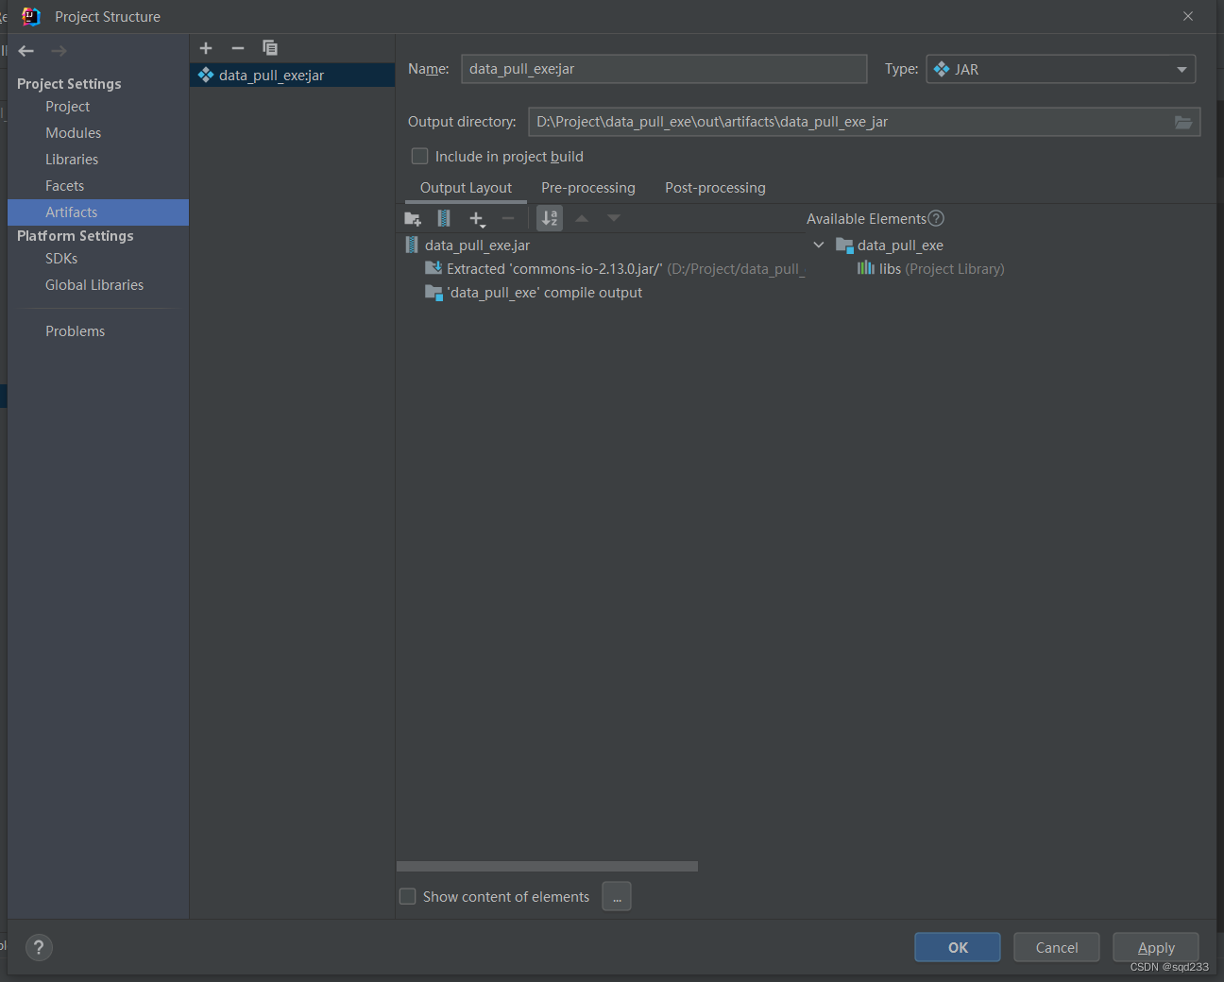The height and width of the screenshot is (982, 1224).
Task: Click the forward navigation arrow
Action: (59, 51)
